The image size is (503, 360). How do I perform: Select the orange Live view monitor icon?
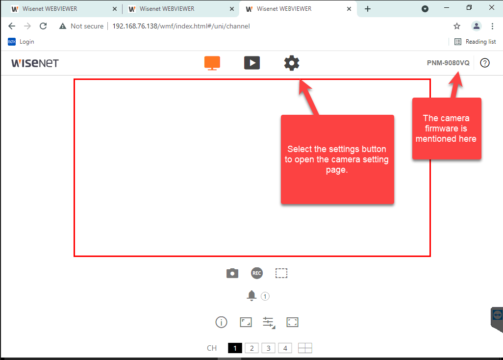coord(212,63)
